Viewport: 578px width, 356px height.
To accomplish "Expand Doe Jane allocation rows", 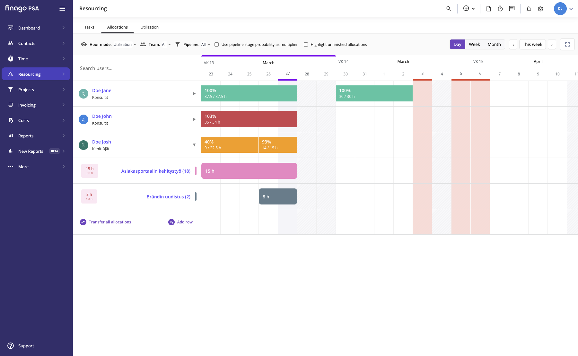I will 194,93.
